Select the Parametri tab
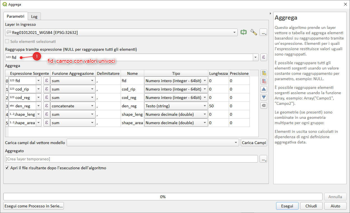Image resolution: width=350 pixels, height=213 pixels. [15, 16]
